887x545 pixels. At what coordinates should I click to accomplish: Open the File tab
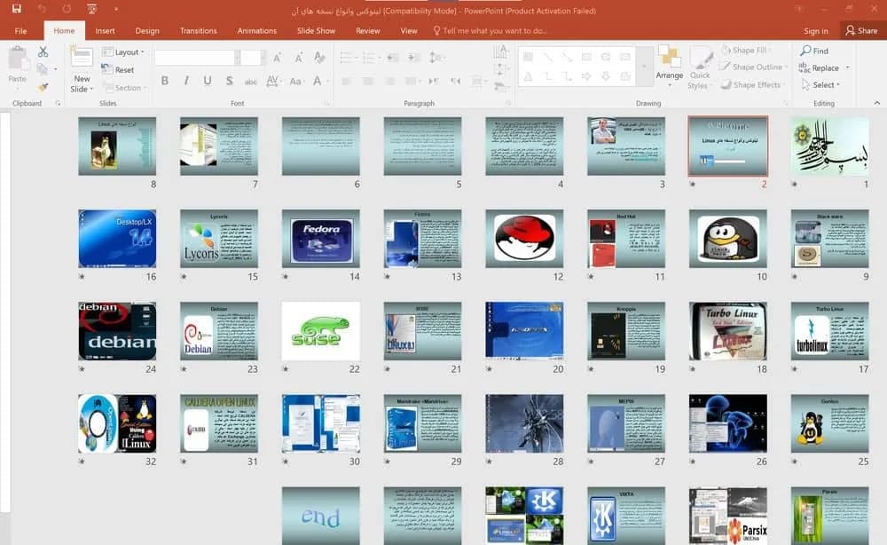coord(21,30)
